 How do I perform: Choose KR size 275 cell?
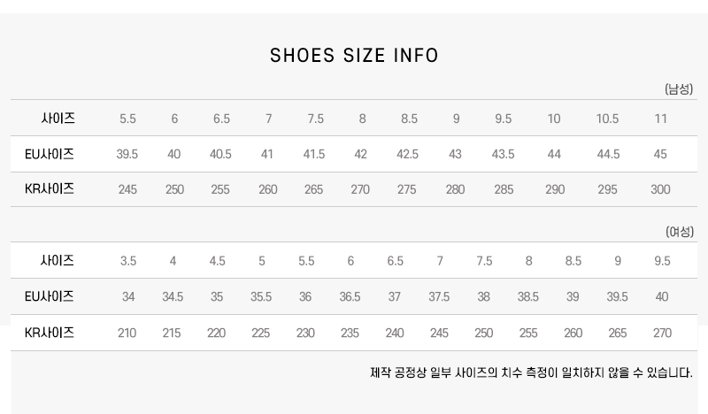click(407, 189)
